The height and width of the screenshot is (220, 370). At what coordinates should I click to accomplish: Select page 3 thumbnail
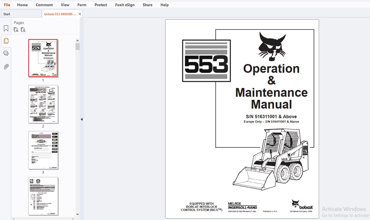43,150
